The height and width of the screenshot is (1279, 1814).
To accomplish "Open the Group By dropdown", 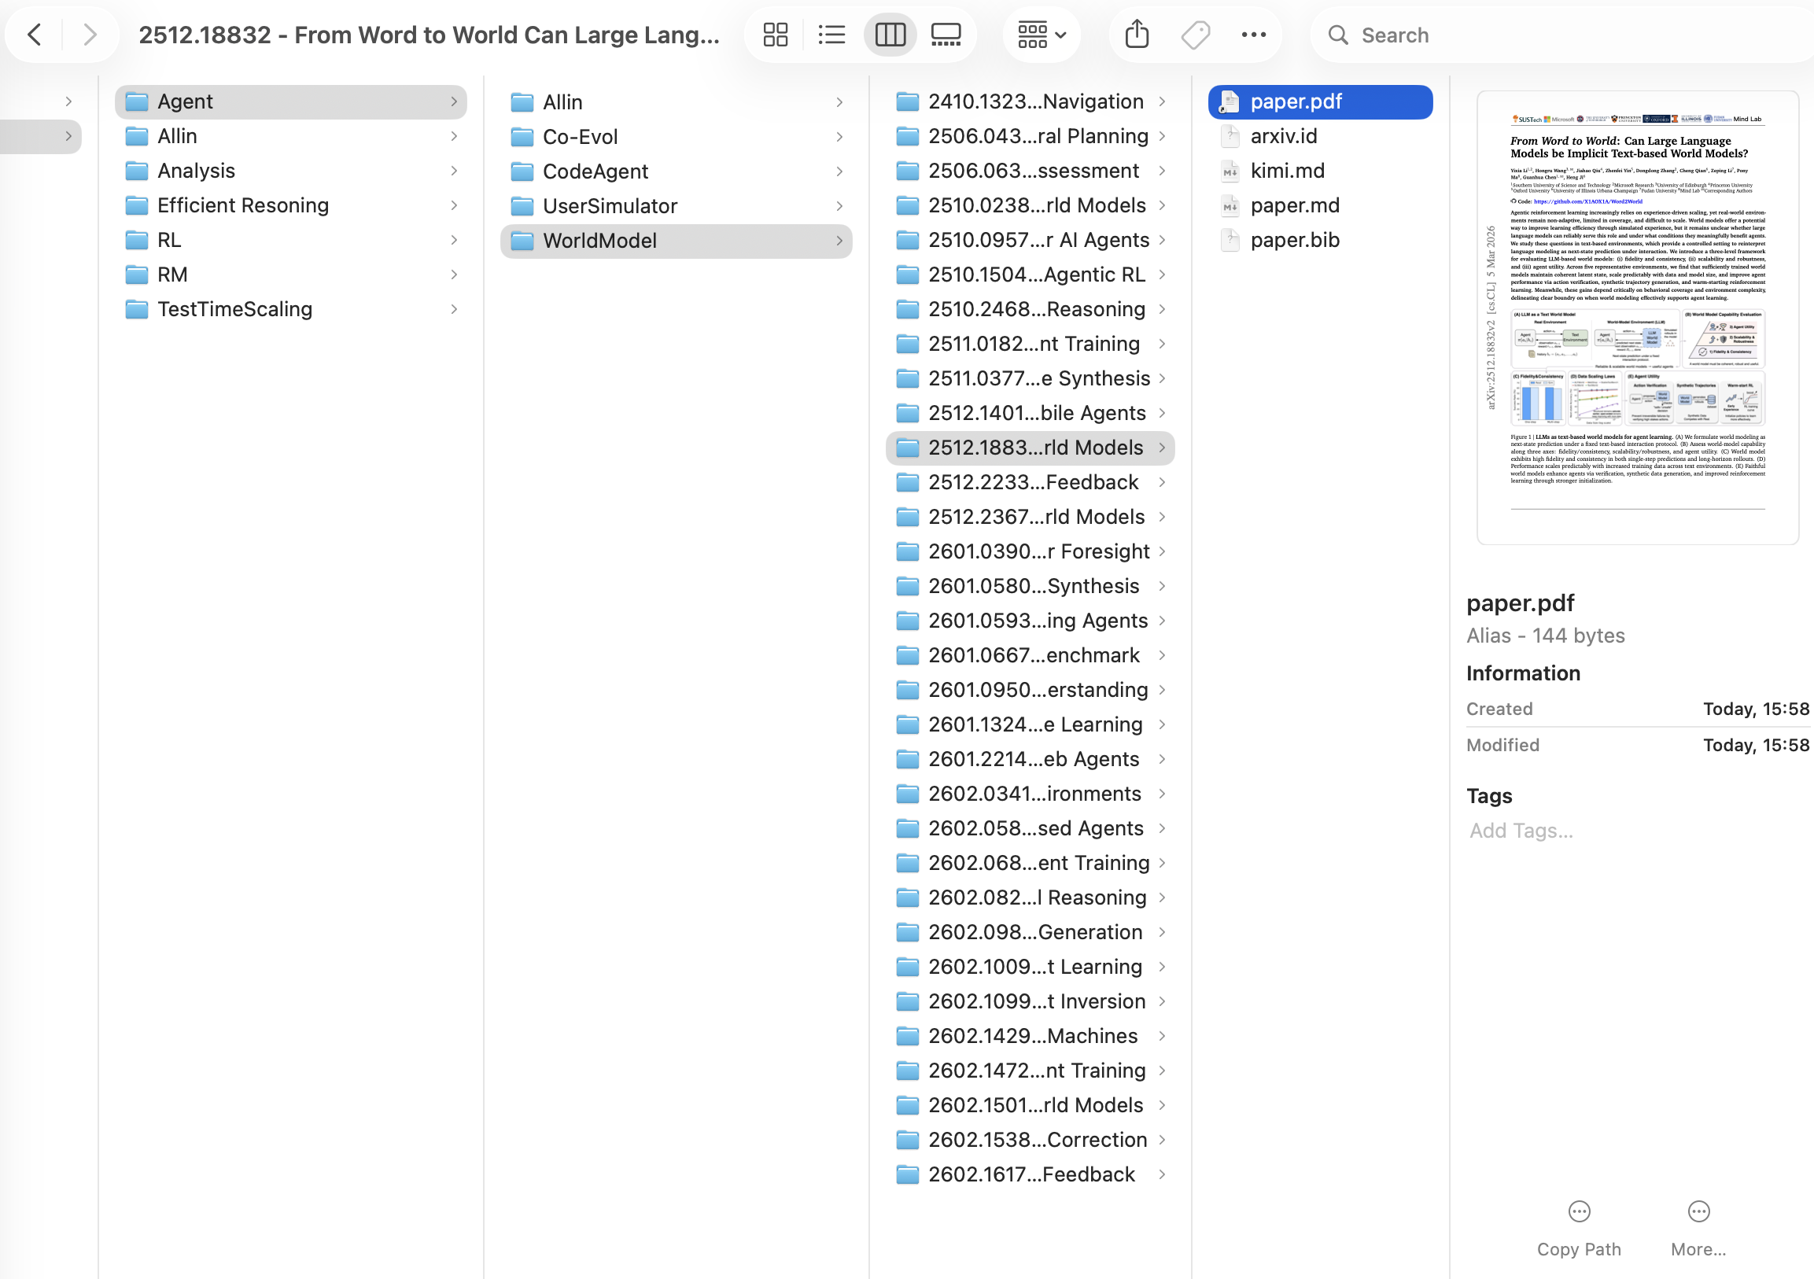I will (x=1042, y=35).
